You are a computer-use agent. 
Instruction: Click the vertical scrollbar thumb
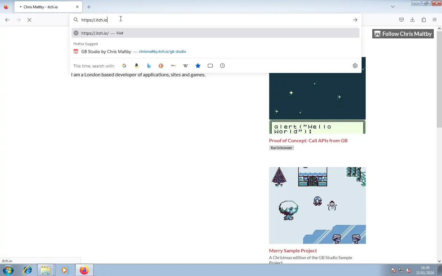439,79
